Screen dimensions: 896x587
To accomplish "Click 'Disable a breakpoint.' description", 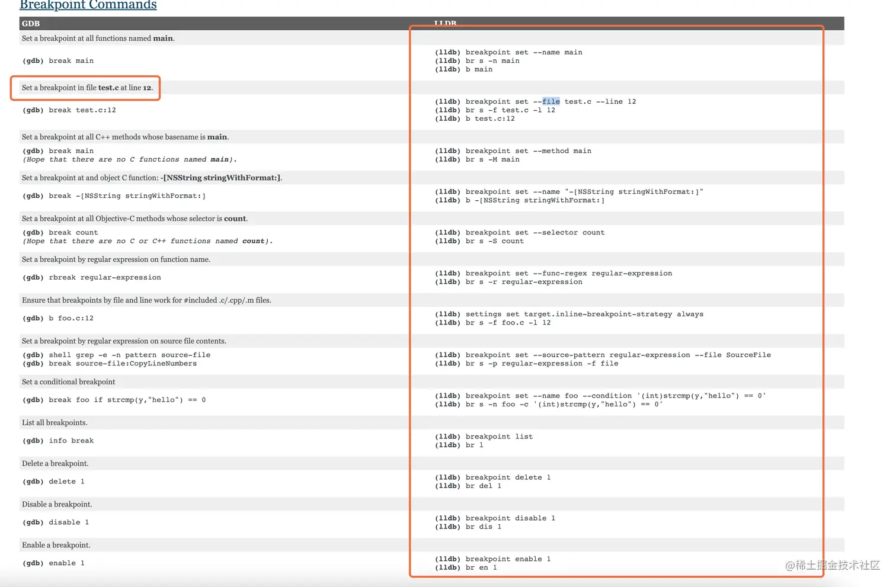I will click(x=57, y=505).
